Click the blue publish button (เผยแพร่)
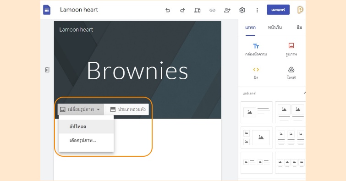 278,10
